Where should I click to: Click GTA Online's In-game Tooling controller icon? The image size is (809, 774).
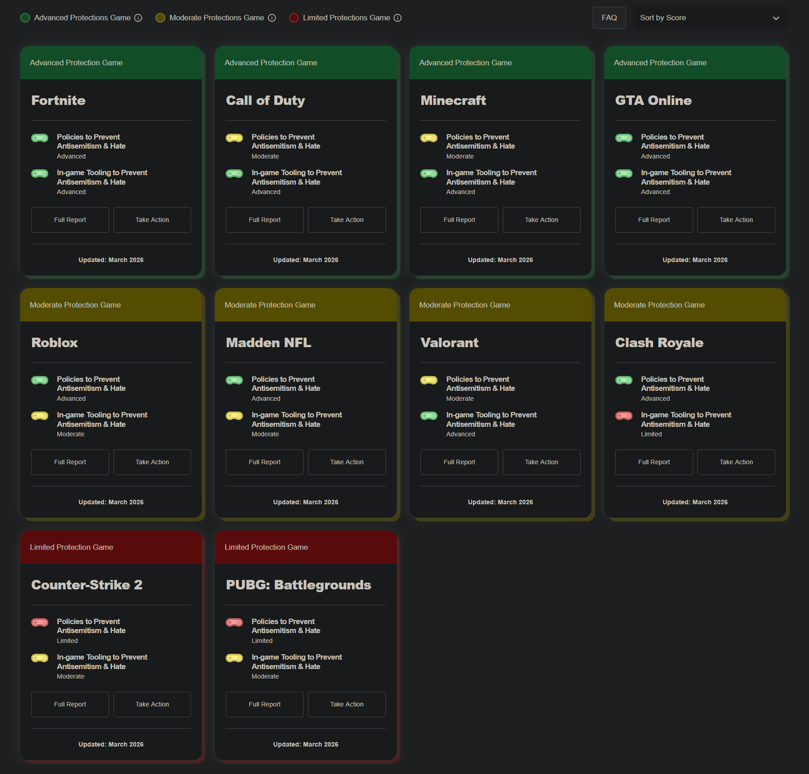[624, 173]
